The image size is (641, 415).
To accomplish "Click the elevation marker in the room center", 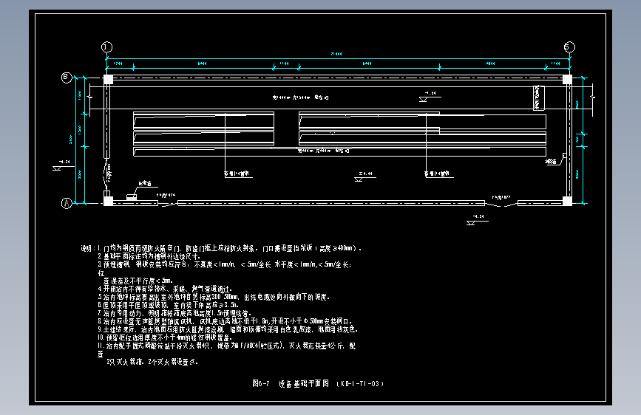I will [365, 176].
